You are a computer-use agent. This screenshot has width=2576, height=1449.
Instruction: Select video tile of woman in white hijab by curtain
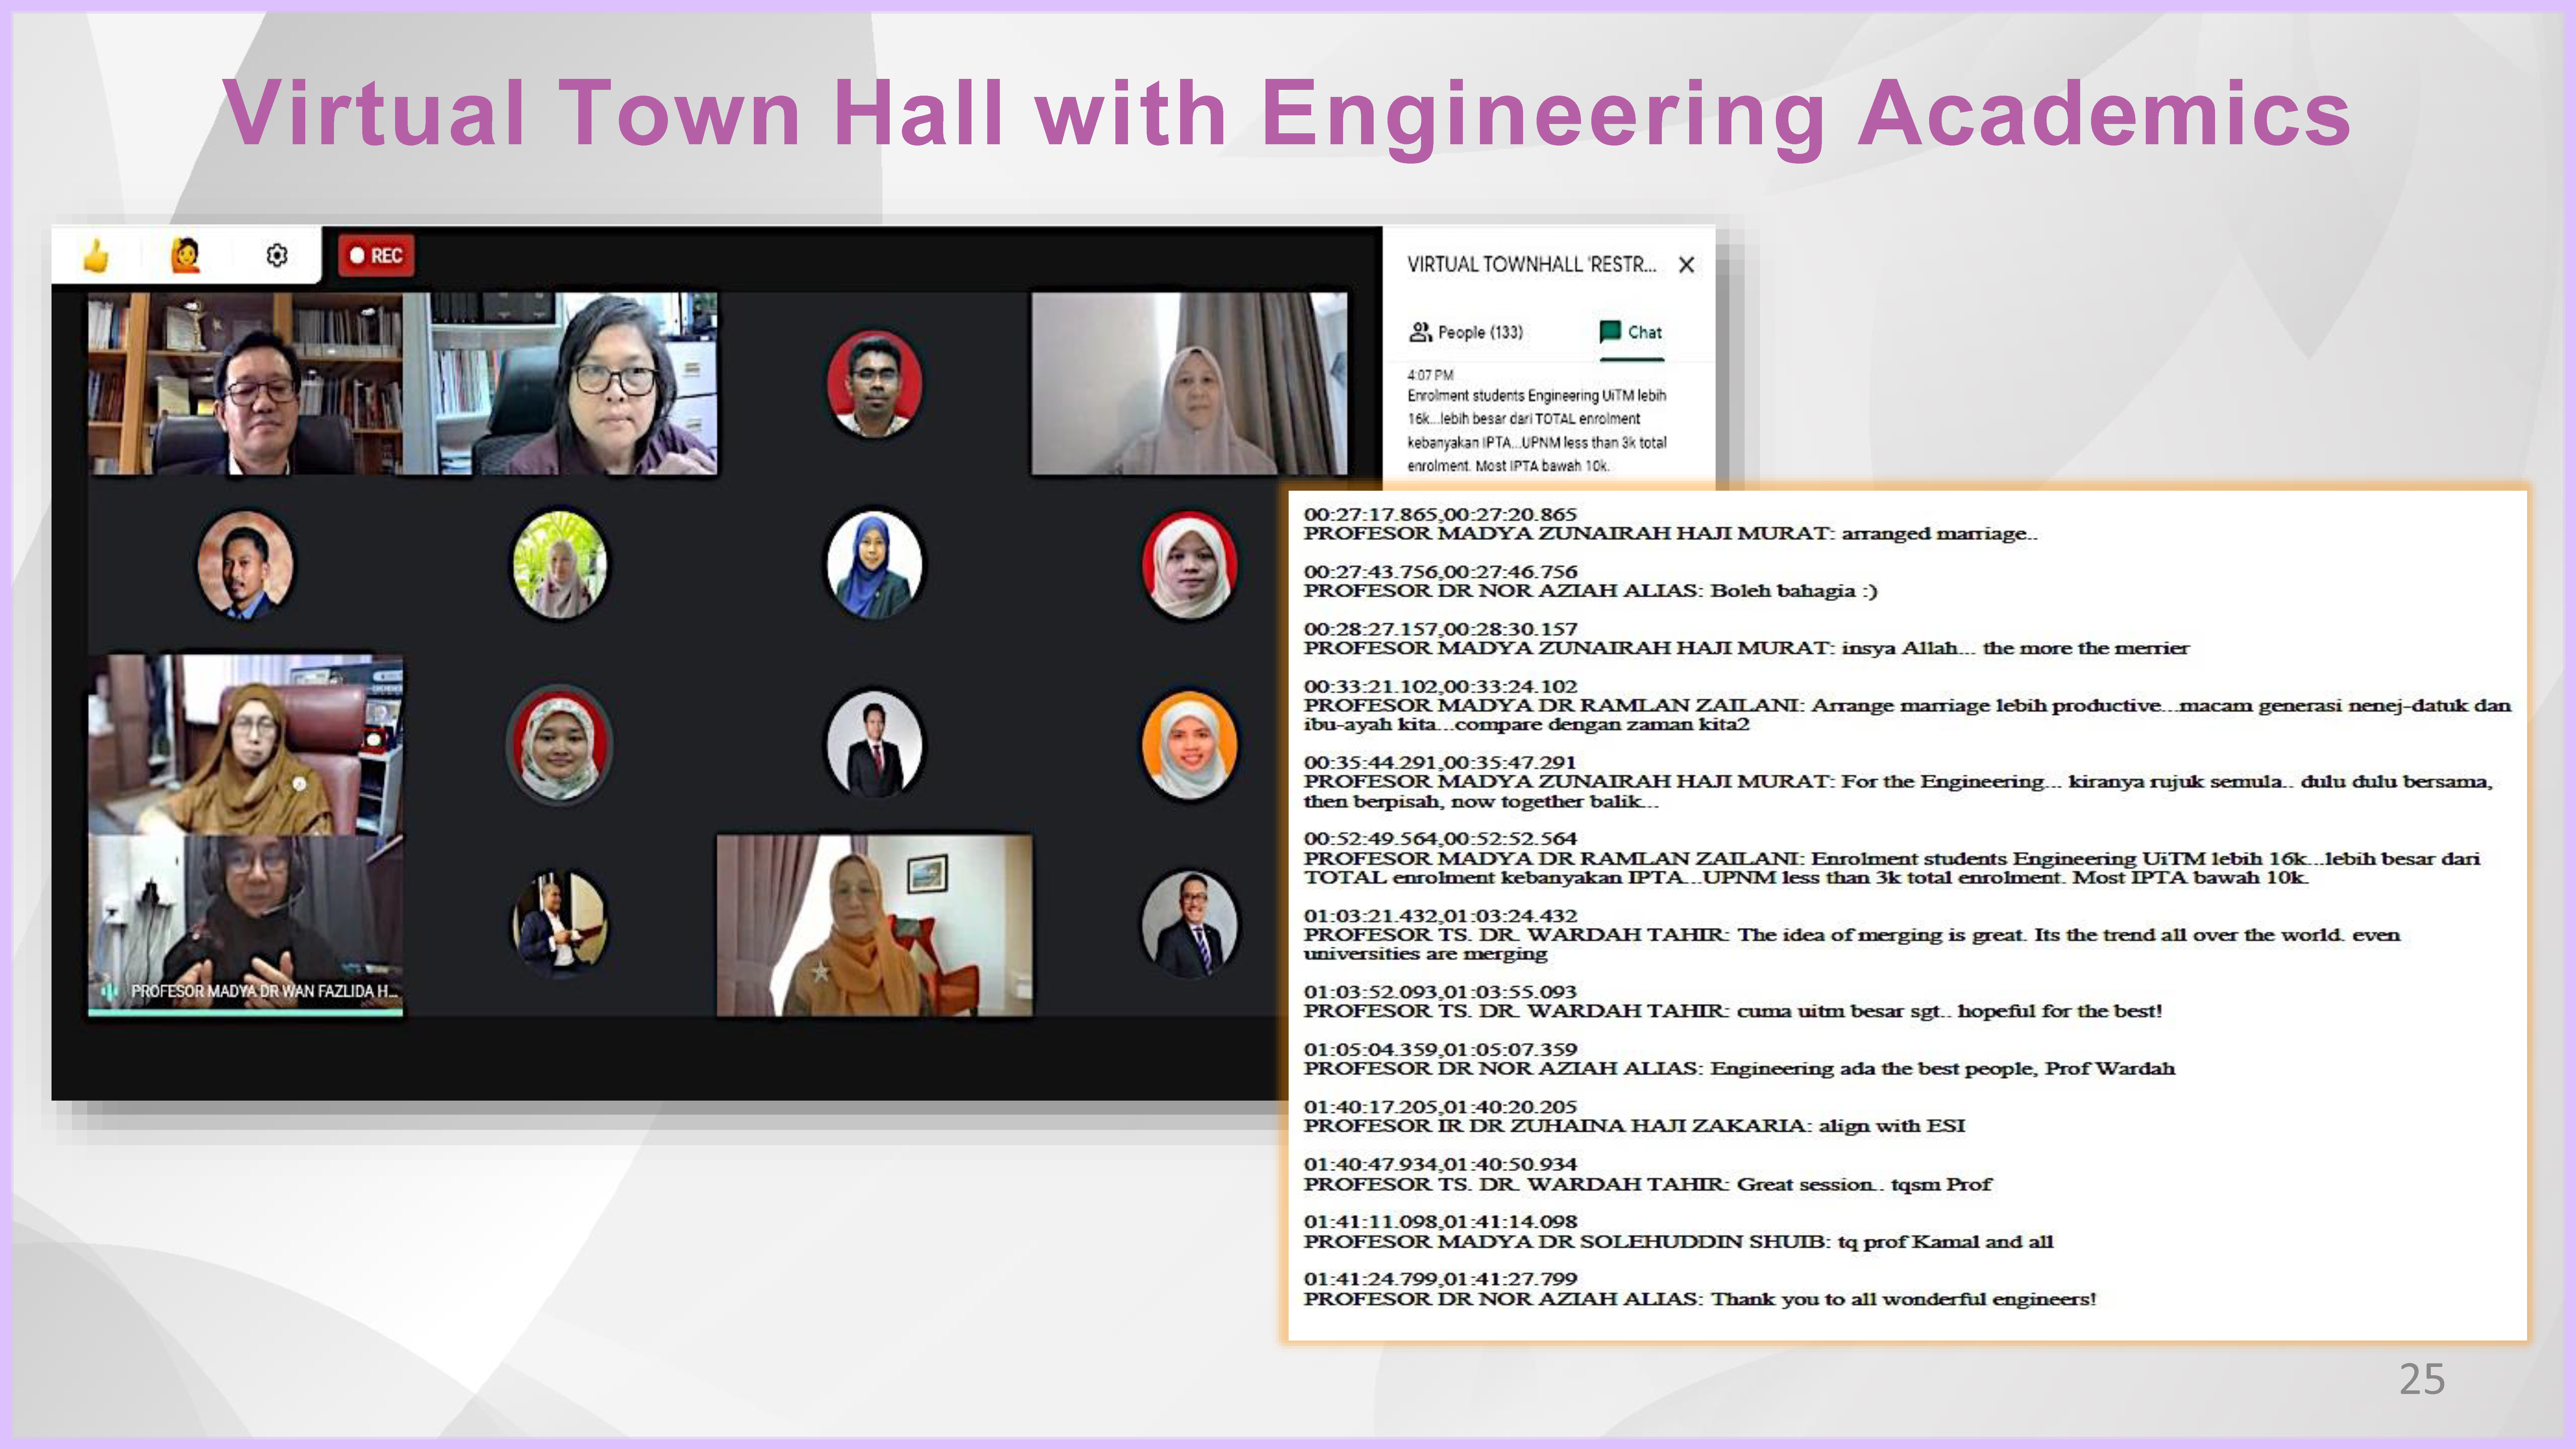coord(1189,383)
